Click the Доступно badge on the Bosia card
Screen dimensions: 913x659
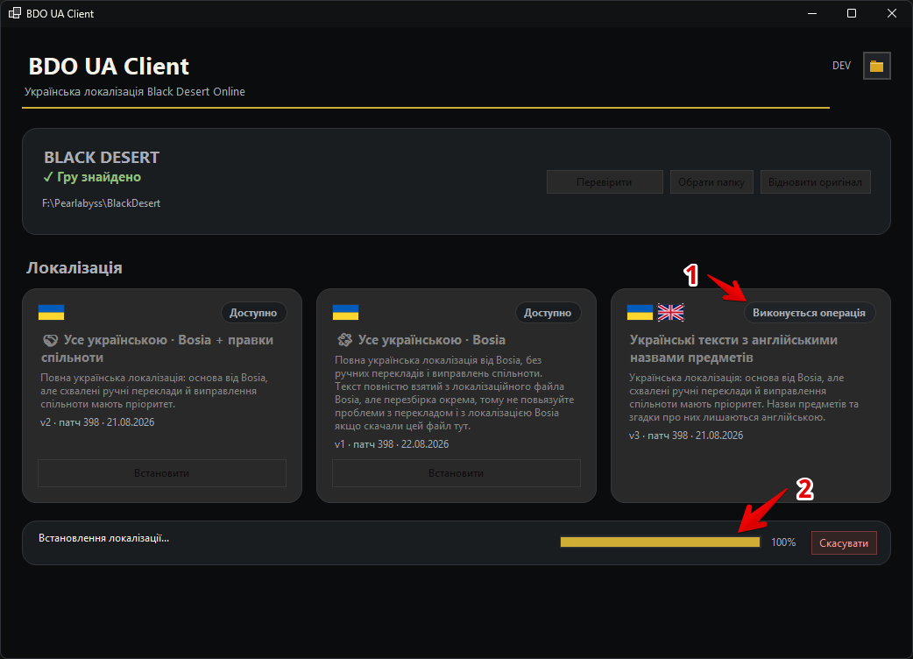(x=548, y=313)
